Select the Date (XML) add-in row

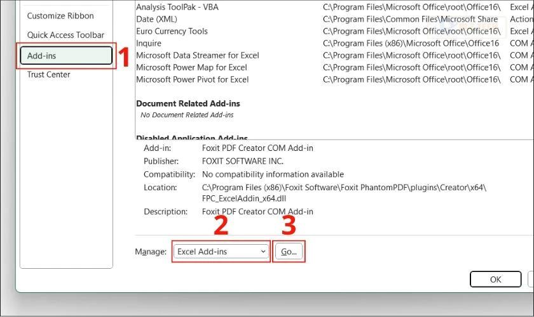click(x=334, y=19)
